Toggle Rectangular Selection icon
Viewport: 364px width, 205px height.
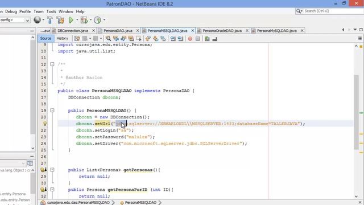click(x=139, y=39)
